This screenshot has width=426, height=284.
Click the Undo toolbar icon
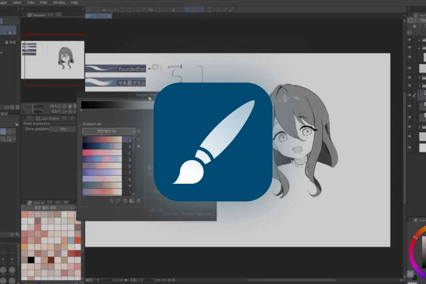pos(122,9)
